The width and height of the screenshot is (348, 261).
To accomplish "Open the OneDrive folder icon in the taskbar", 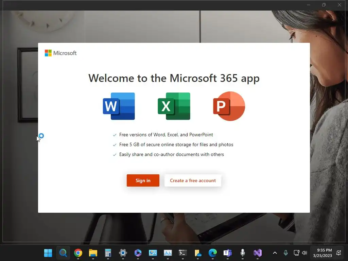I will [198, 253].
